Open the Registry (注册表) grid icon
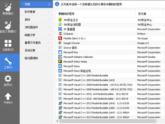The width and height of the screenshot is (165, 124). 8,43
